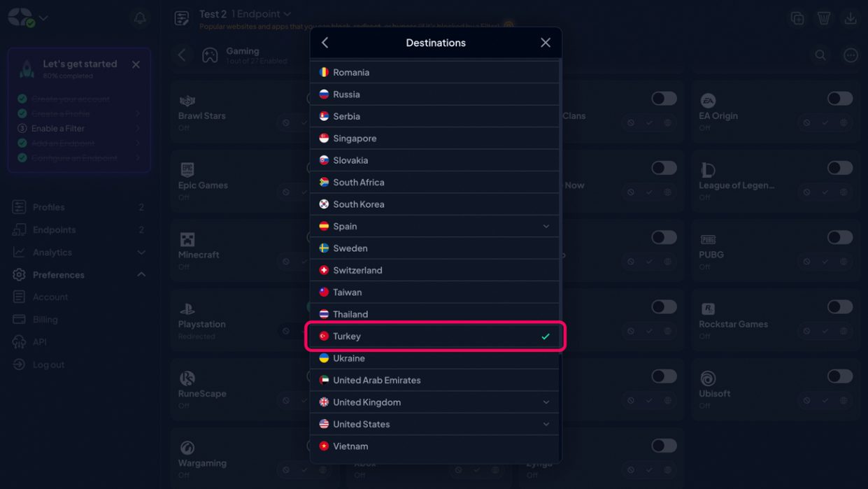
Task: Click the duplicate profile icon
Action: point(797,18)
